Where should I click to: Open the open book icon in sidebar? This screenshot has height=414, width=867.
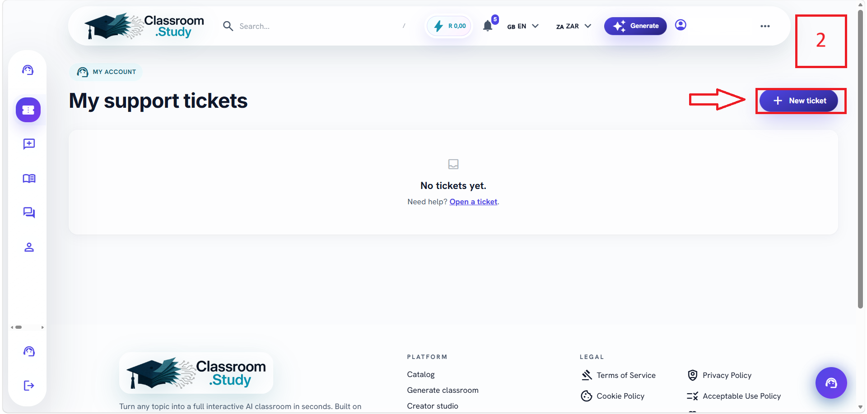(29, 179)
